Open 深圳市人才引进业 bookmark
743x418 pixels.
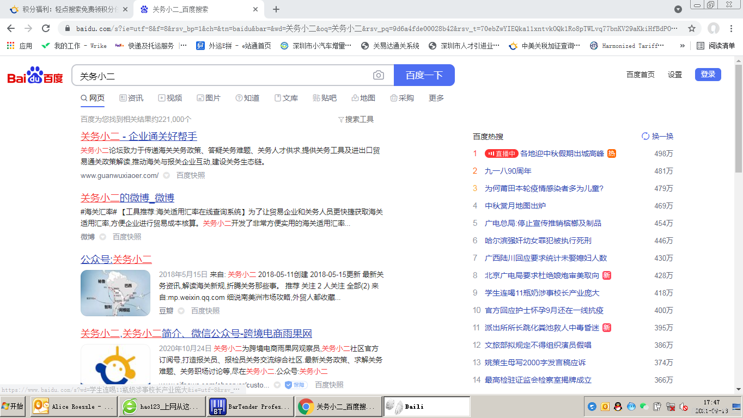click(x=464, y=46)
